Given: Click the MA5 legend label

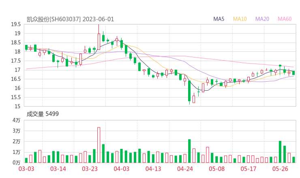Looking at the screenshot, I should (219, 19).
